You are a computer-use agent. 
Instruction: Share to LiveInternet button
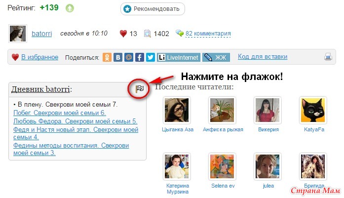coord(178,57)
